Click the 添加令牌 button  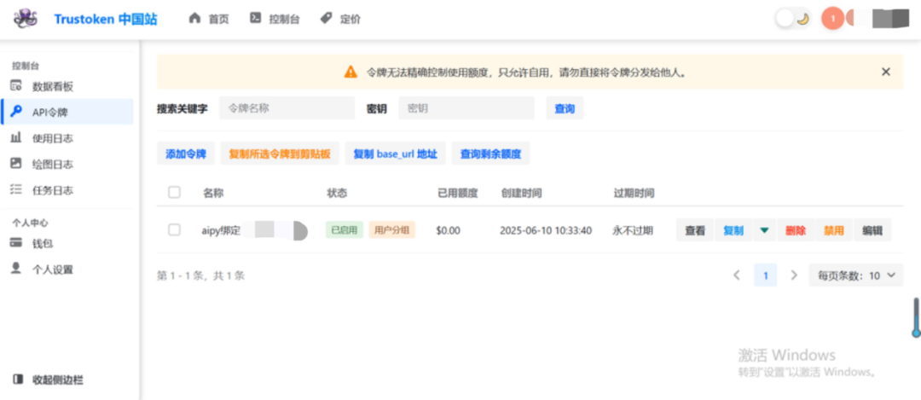[x=186, y=154]
